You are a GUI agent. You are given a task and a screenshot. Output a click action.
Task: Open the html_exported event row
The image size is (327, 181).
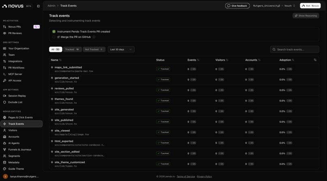pyautogui.click(x=184, y=143)
